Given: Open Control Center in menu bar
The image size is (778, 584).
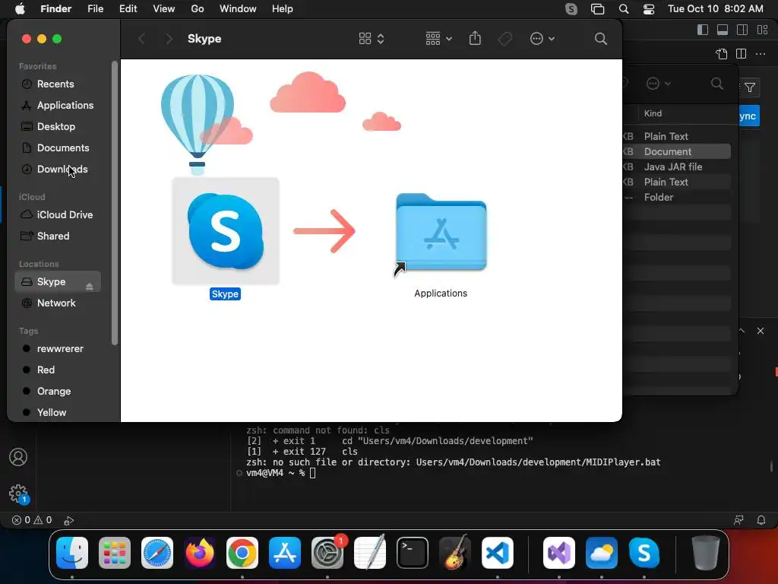Looking at the screenshot, I should (649, 9).
